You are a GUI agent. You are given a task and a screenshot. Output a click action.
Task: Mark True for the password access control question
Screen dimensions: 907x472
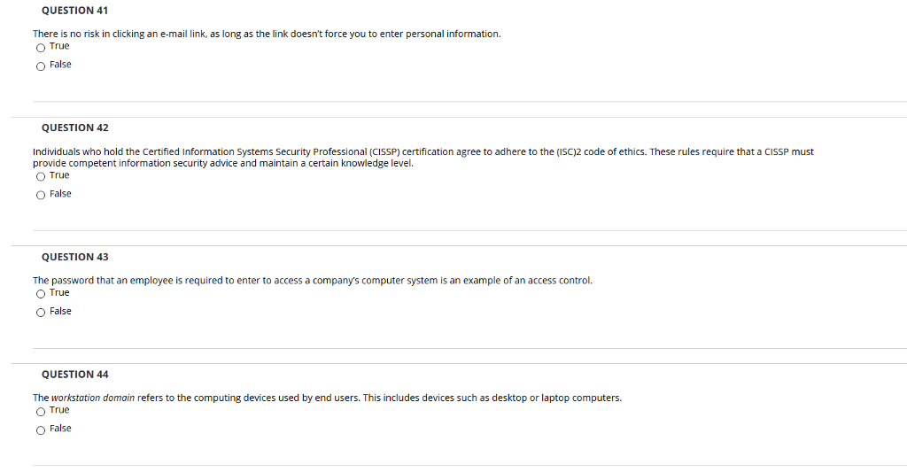coord(41,294)
